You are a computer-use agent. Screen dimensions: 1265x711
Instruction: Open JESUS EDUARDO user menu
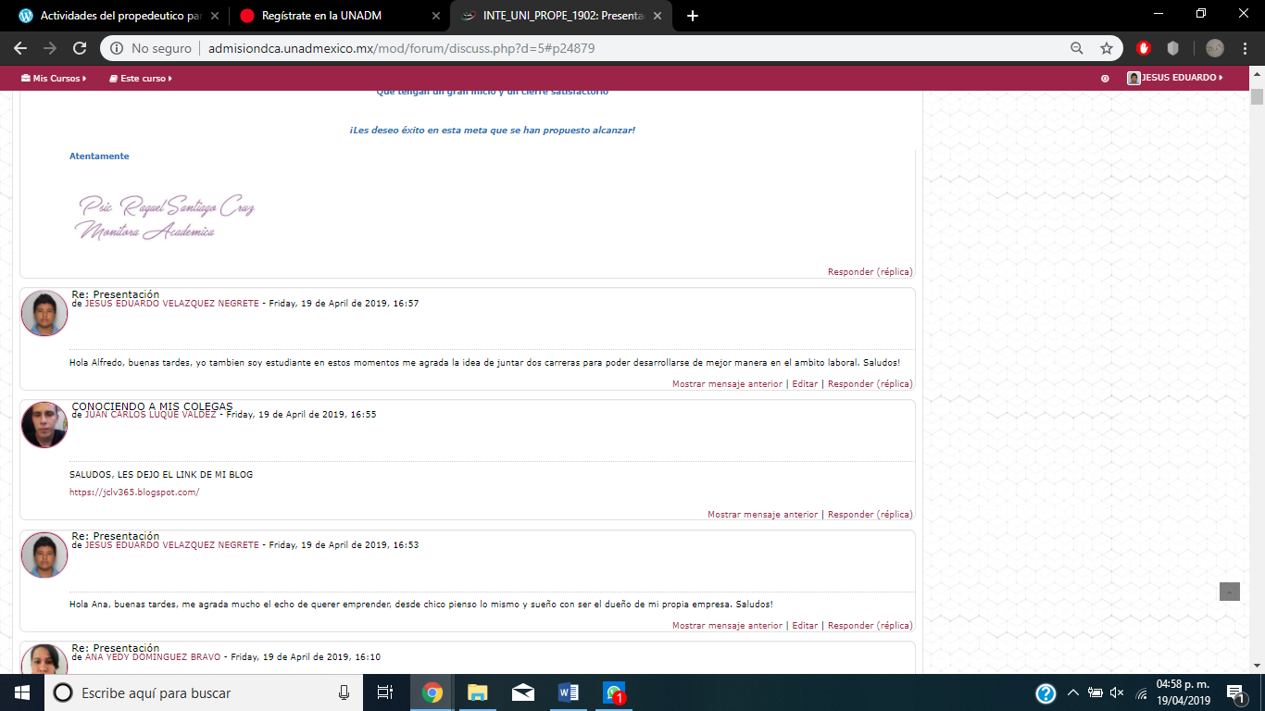tap(1175, 78)
